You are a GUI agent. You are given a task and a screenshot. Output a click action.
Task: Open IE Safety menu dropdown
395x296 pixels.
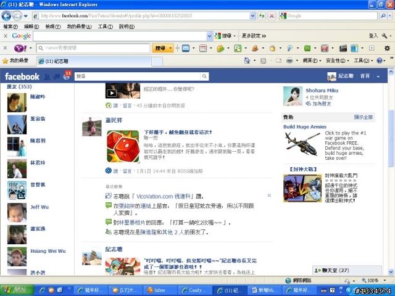[x=338, y=60]
